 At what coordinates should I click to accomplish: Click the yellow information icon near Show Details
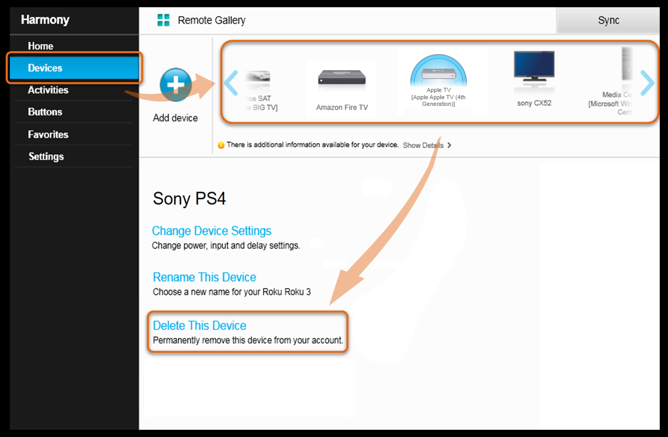coord(221,145)
